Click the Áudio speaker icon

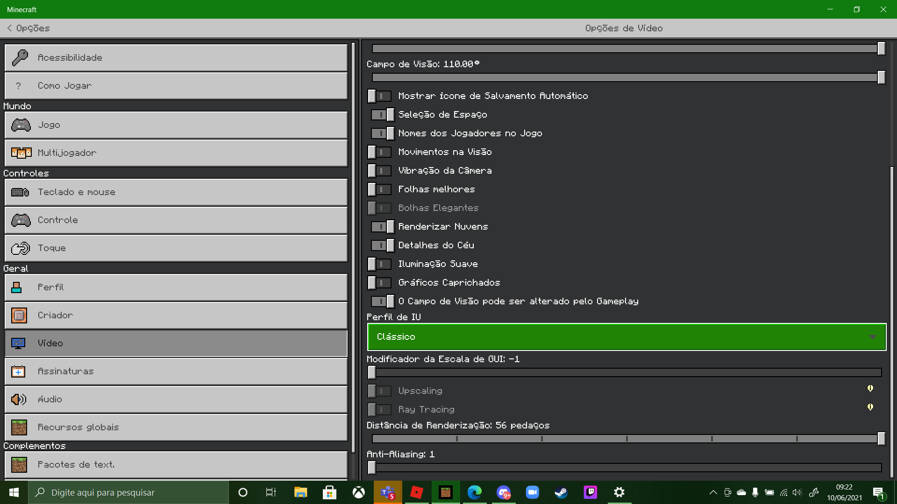click(19, 399)
